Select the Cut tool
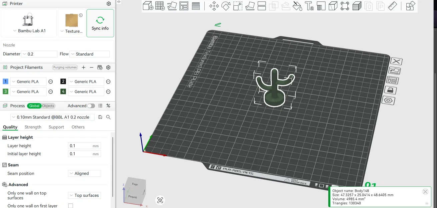This screenshot has width=437, height=208. [262, 6]
